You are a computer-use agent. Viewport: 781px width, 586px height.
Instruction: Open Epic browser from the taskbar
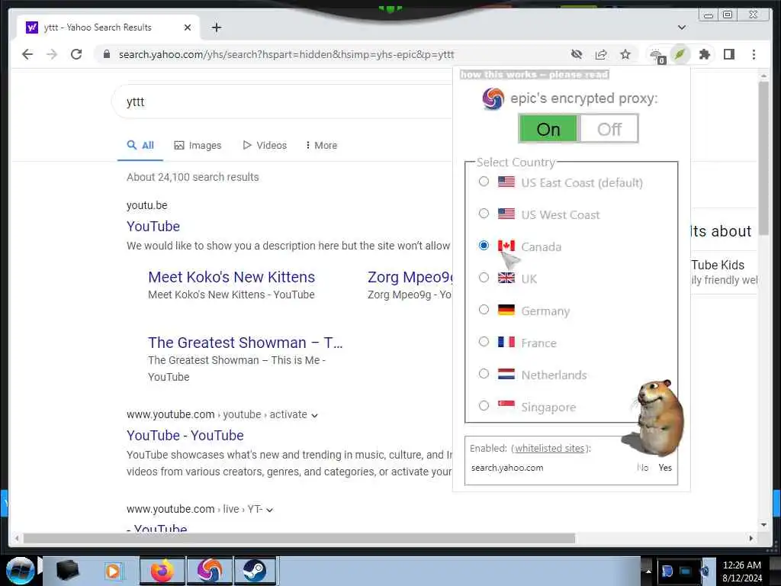209,571
